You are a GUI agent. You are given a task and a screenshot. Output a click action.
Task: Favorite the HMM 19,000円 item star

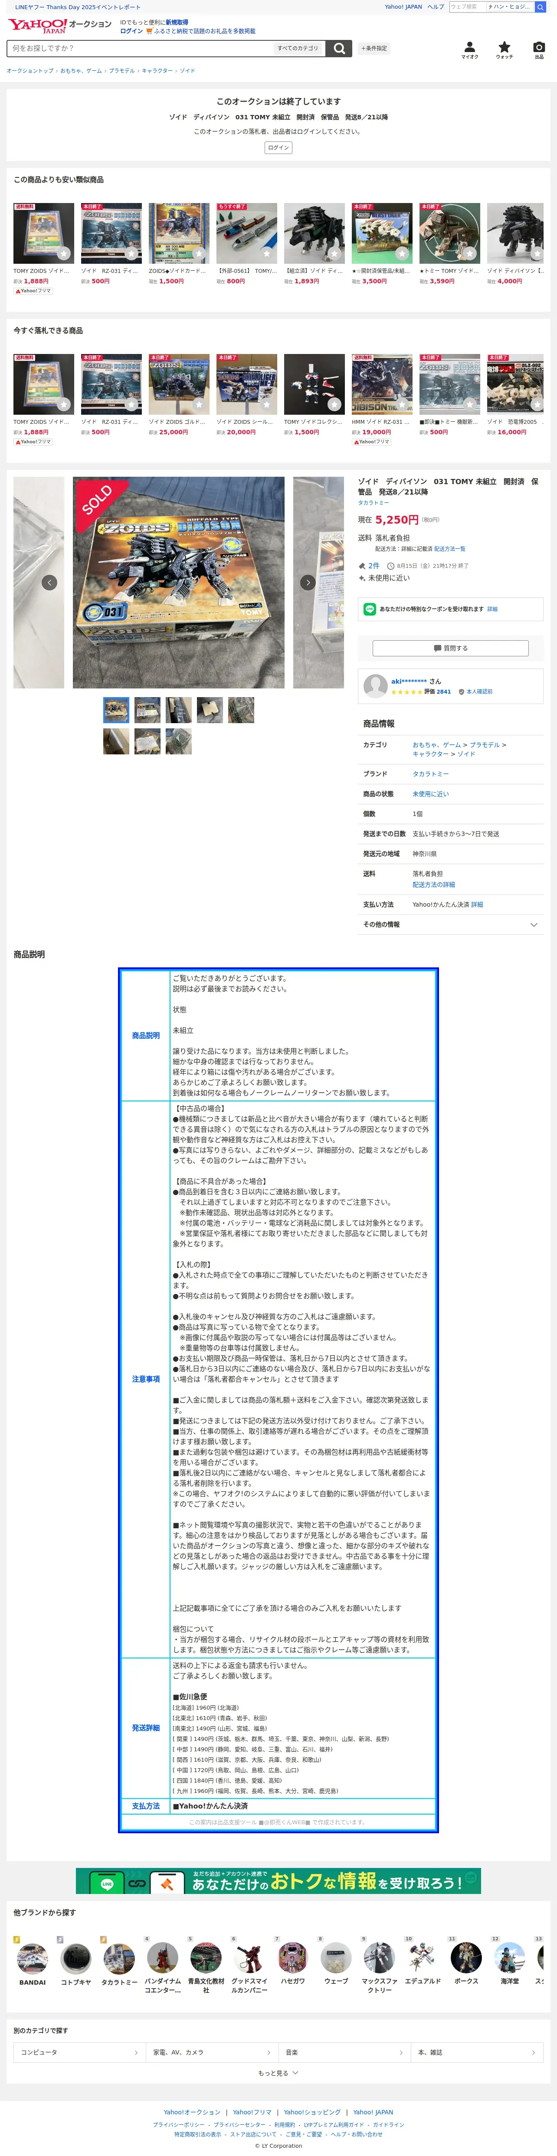click(x=402, y=404)
